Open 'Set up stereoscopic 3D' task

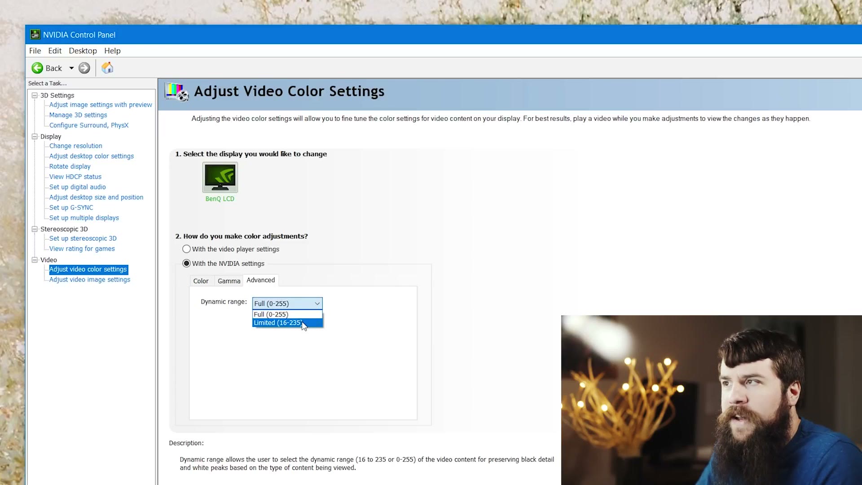pos(83,238)
